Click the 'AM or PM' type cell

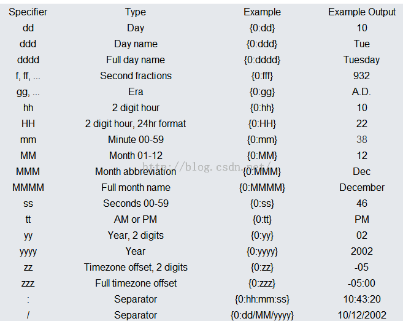coord(136,219)
